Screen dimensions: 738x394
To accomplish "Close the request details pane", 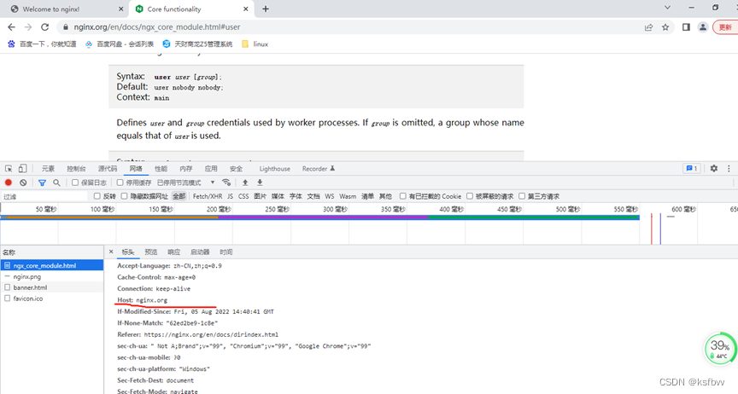I will 111,252.
